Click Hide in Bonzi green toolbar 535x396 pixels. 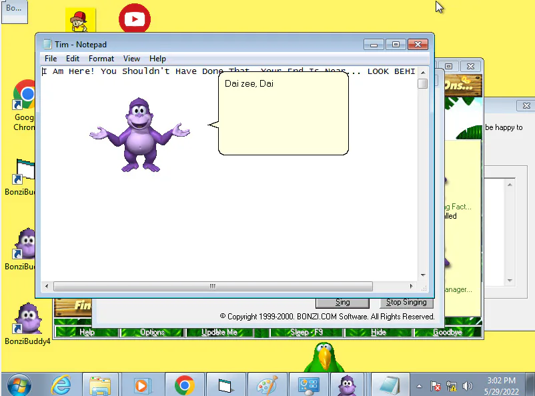[x=378, y=332]
